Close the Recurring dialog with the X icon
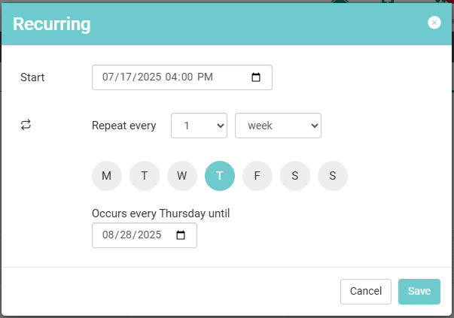Viewport: 454px width, 318px height. (x=434, y=23)
